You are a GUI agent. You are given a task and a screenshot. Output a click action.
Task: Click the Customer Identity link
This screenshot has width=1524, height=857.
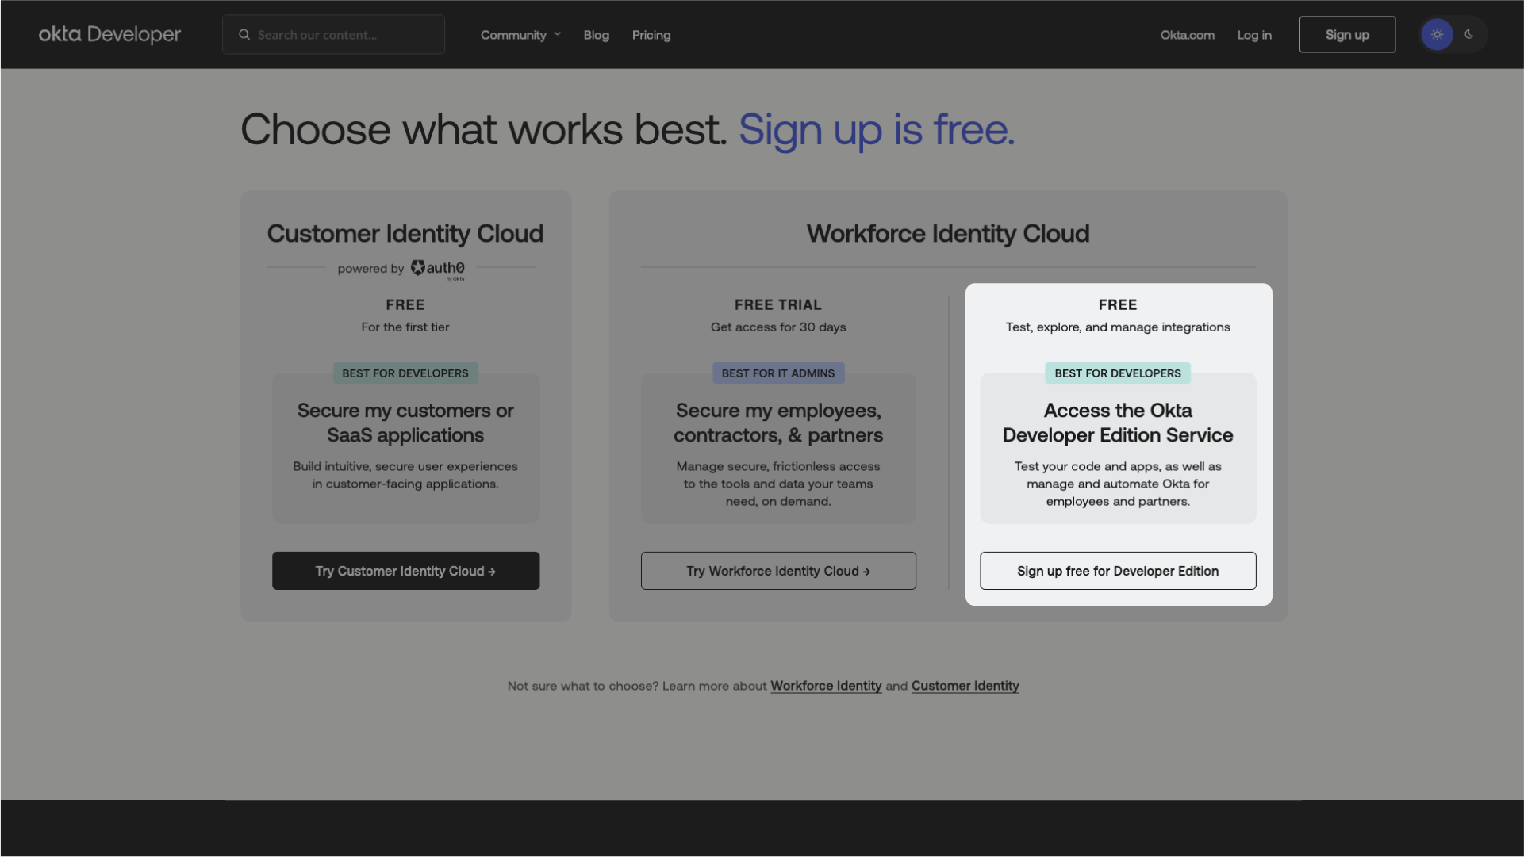[x=964, y=686]
